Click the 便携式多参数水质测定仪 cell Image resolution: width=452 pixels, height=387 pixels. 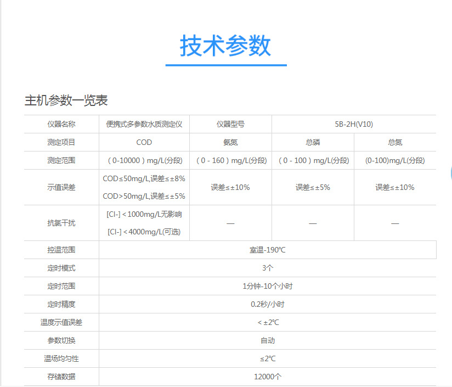coord(144,124)
